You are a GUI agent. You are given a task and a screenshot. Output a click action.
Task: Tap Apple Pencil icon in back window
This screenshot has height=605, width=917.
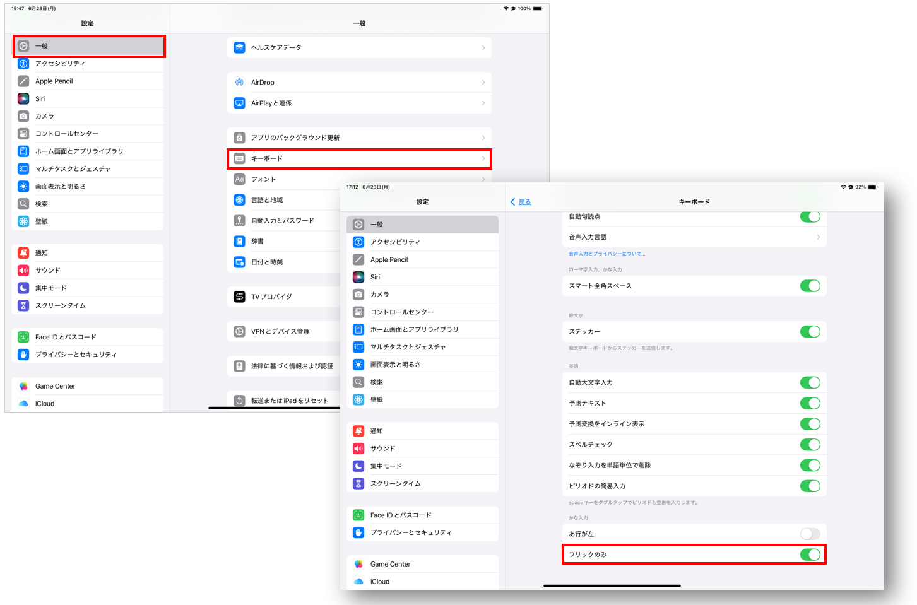23,81
